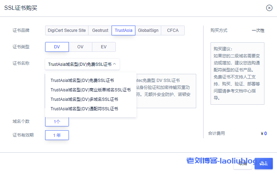Collapse the 证书名称 dropdown

coord(82,64)
